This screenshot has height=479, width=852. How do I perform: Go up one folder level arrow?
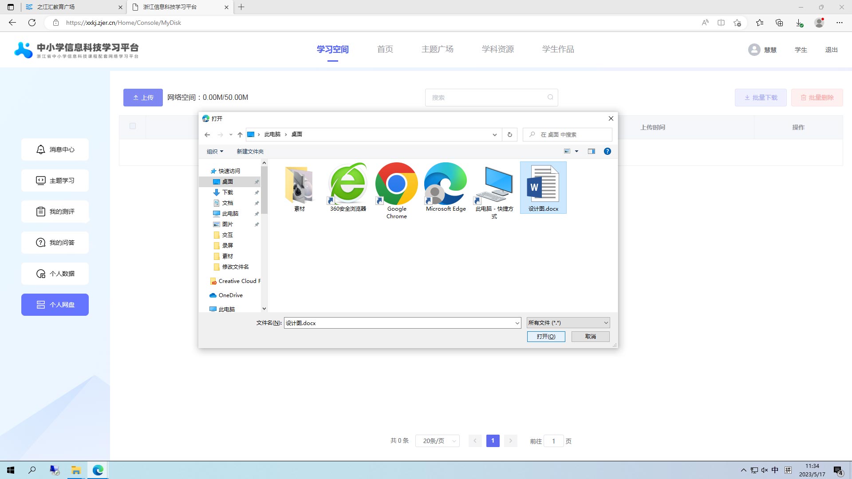coord(240,134)
